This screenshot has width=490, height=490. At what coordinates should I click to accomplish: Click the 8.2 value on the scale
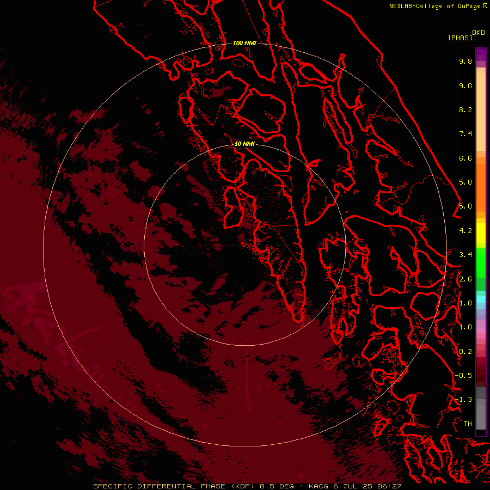point(465,109)
